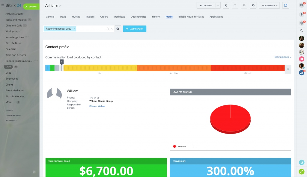Screen dimensions: 307x177
Task: Open the help question mark icon
Action: click(302, 5)
